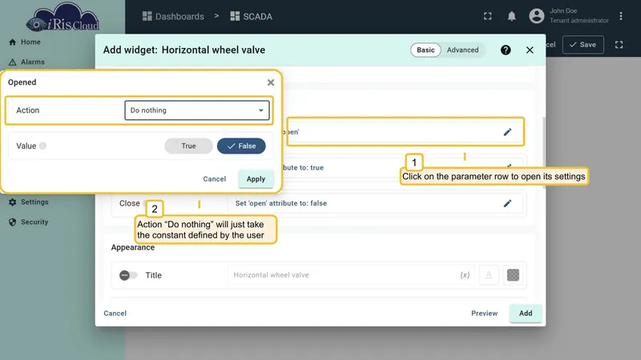
Task: Apply the Opened settings
Action: pos(256,178)
